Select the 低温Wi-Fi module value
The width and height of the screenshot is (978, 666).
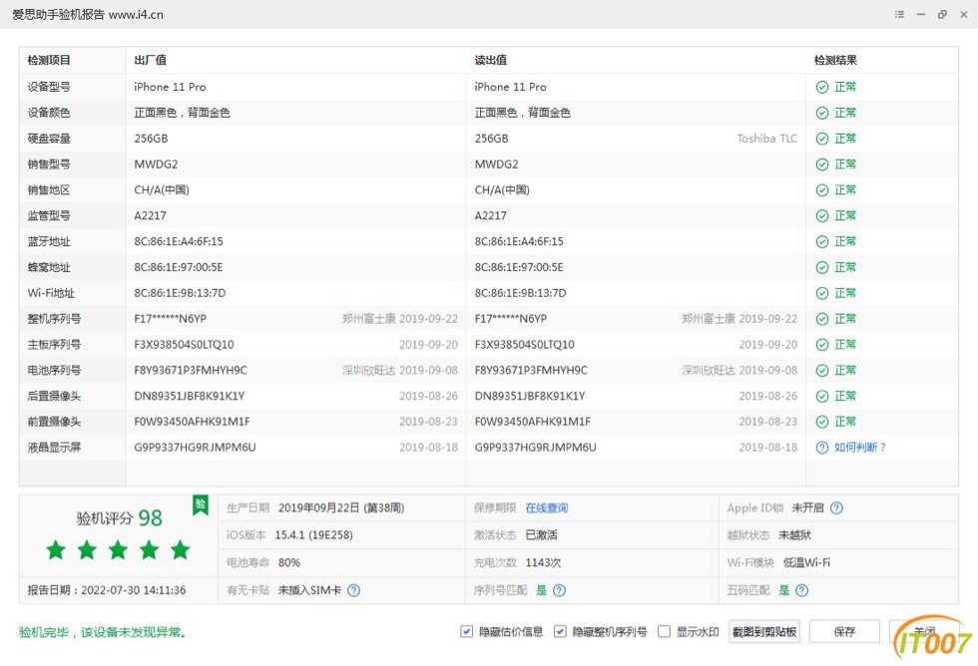tap(806, 562)
